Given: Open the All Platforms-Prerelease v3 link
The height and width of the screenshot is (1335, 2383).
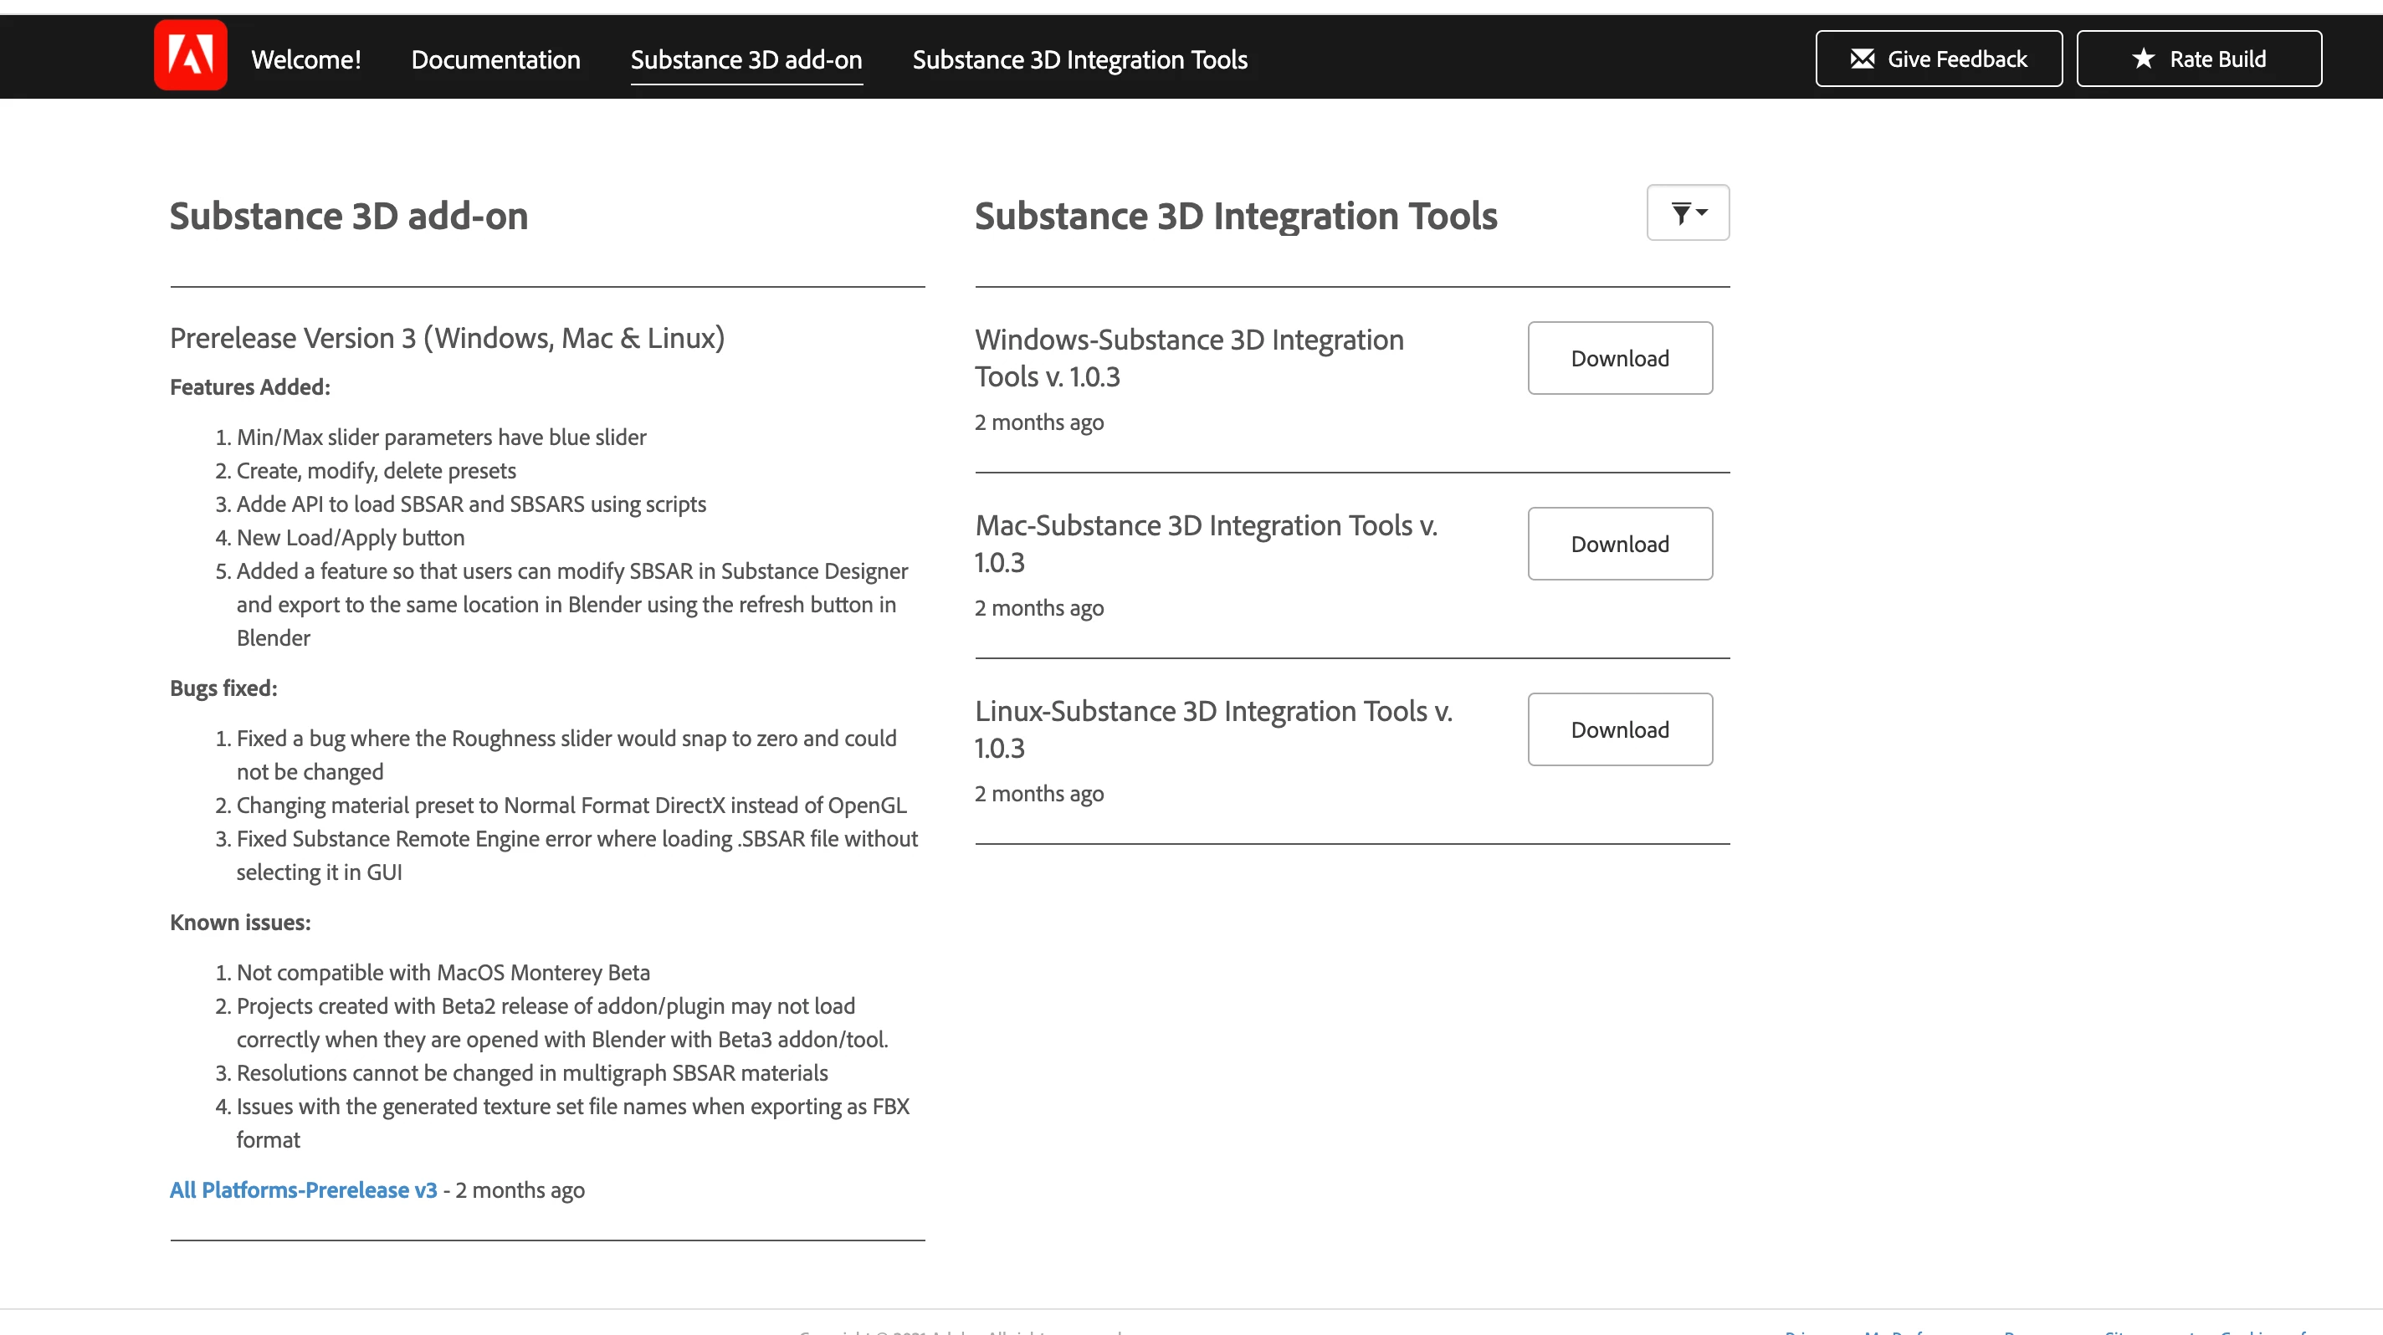Looking at the screenshot, I should (304, 1189).
